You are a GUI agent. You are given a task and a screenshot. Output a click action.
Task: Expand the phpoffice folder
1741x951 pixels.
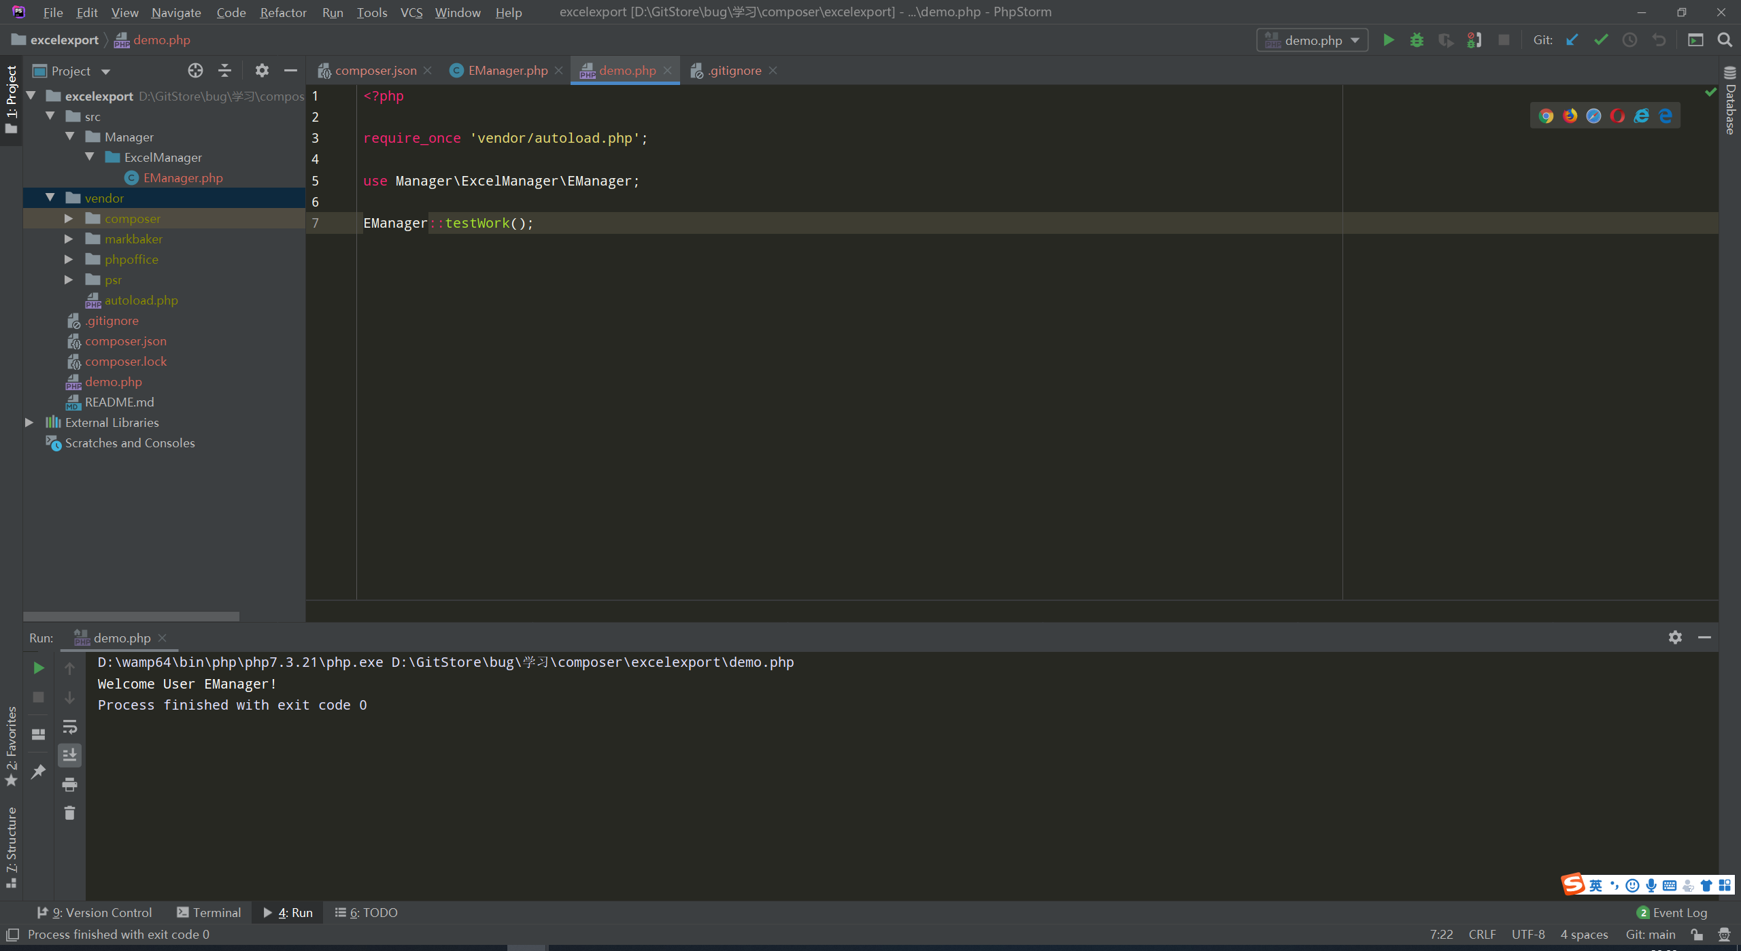tap(69, 260)
